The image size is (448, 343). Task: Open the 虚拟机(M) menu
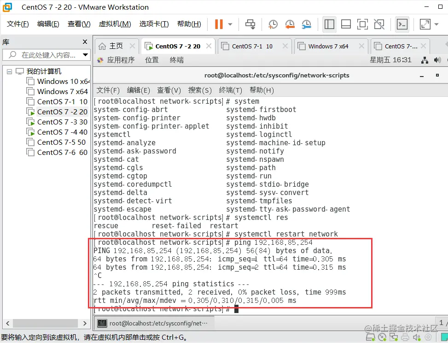pyautogui.click(x=114, y=24)
